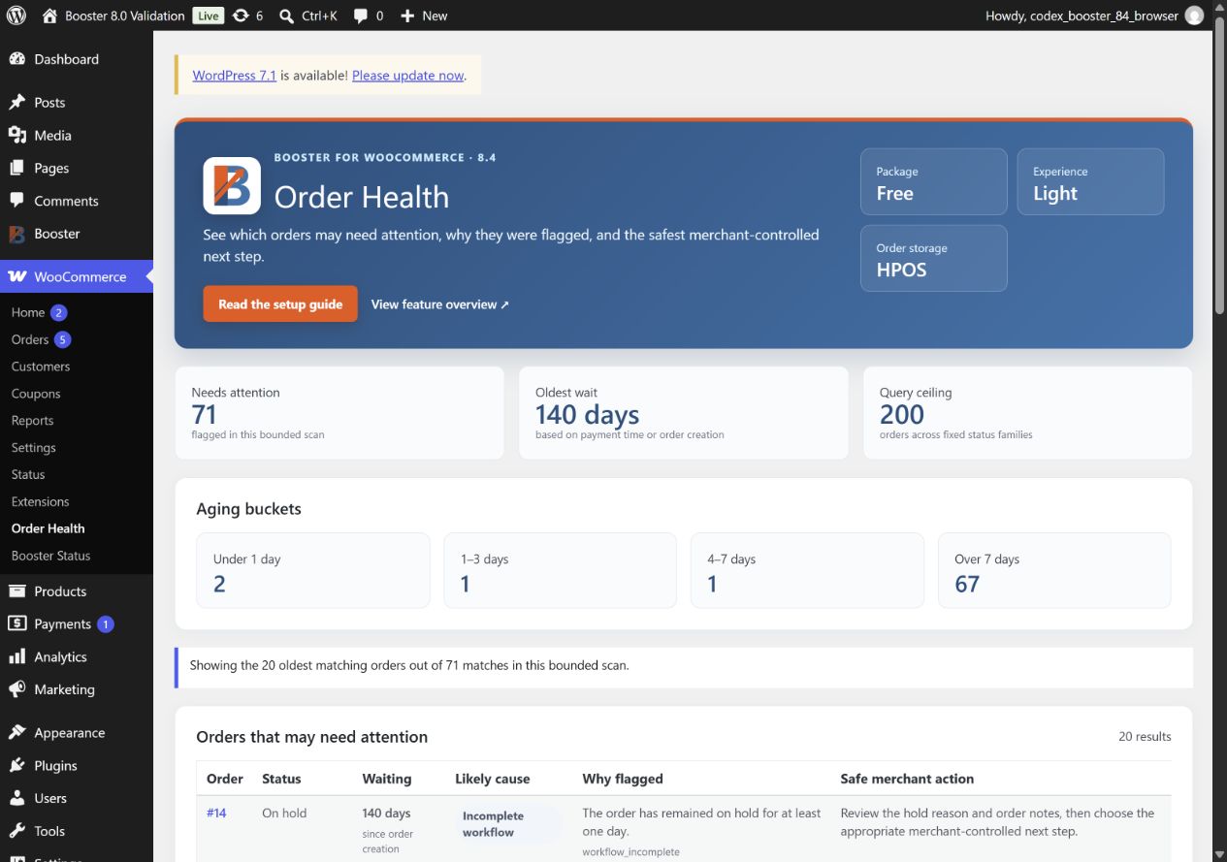Click the Booster logo in Order Health banner

232,185
